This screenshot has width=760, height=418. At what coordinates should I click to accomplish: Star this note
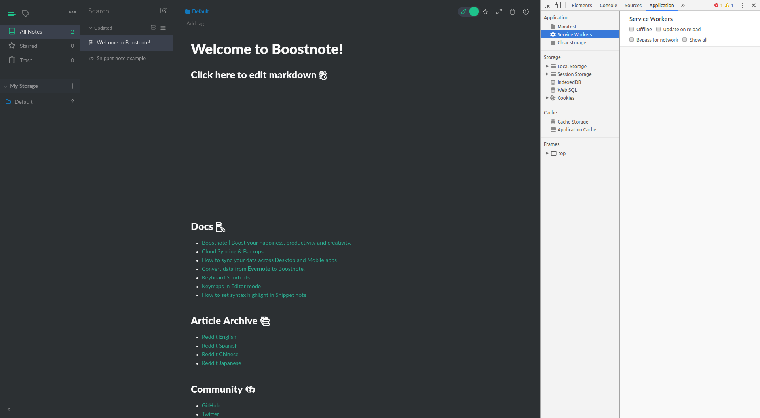(x=485, y=12)
